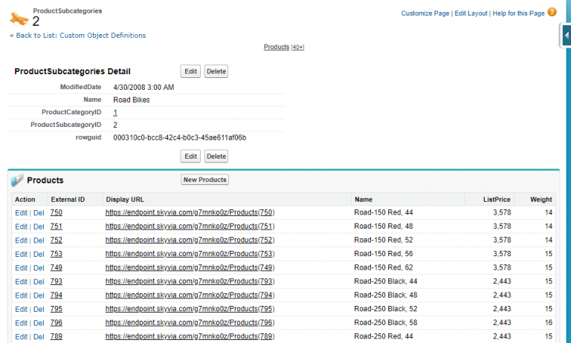The width and height of the screenshot is (571, 343).
Task: Click the top Edit button
Action: pyautogui.click(x=191, y=71)
